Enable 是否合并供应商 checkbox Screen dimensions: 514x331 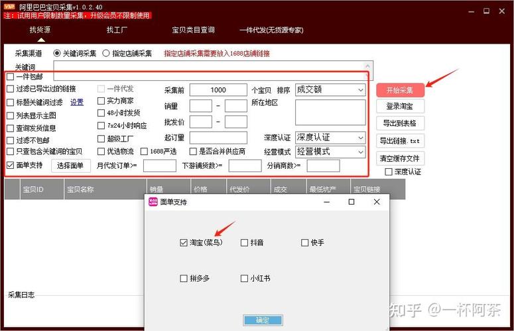point(193,152)
